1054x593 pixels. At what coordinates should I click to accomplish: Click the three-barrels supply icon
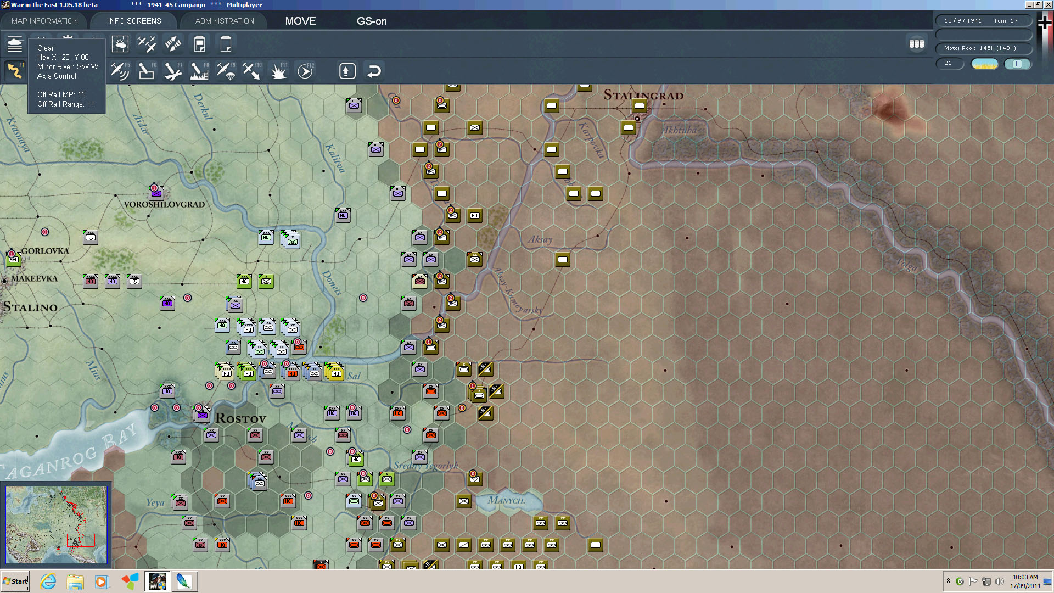tap(917, 43)
